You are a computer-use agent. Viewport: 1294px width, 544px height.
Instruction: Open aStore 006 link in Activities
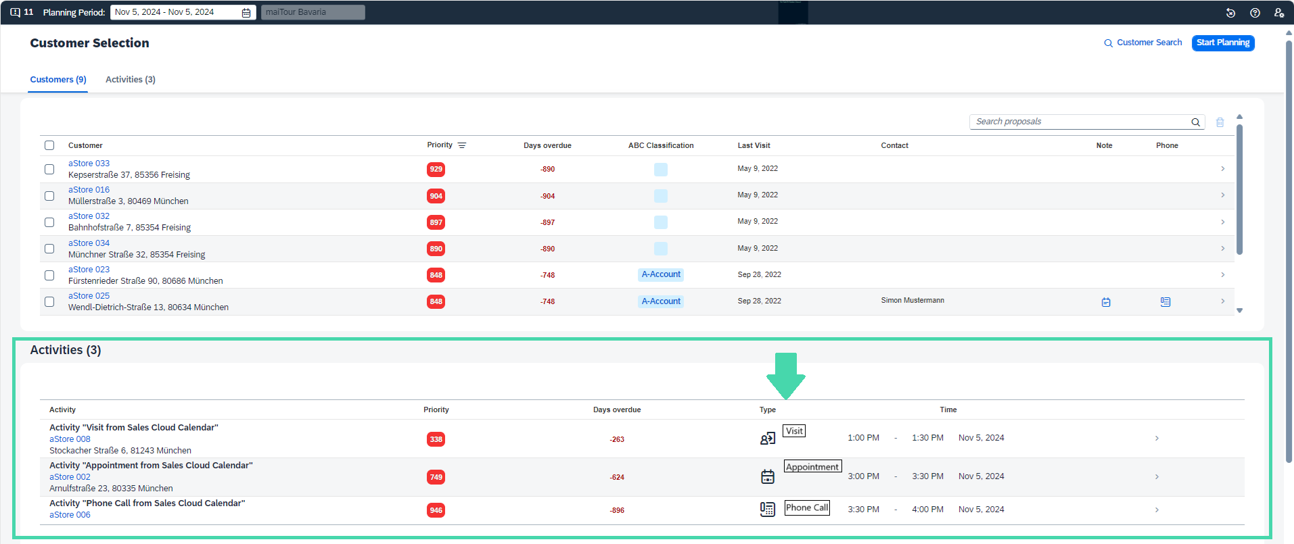tap(70, 515)
